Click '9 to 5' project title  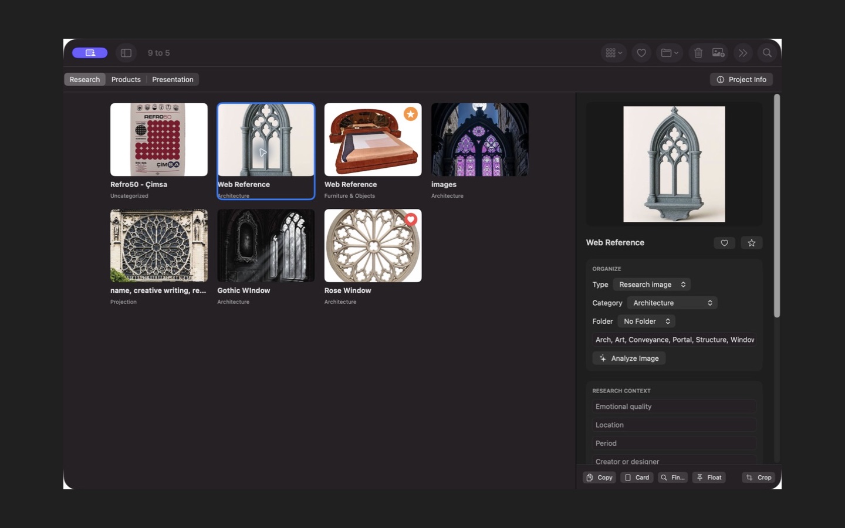pos(158,53)
